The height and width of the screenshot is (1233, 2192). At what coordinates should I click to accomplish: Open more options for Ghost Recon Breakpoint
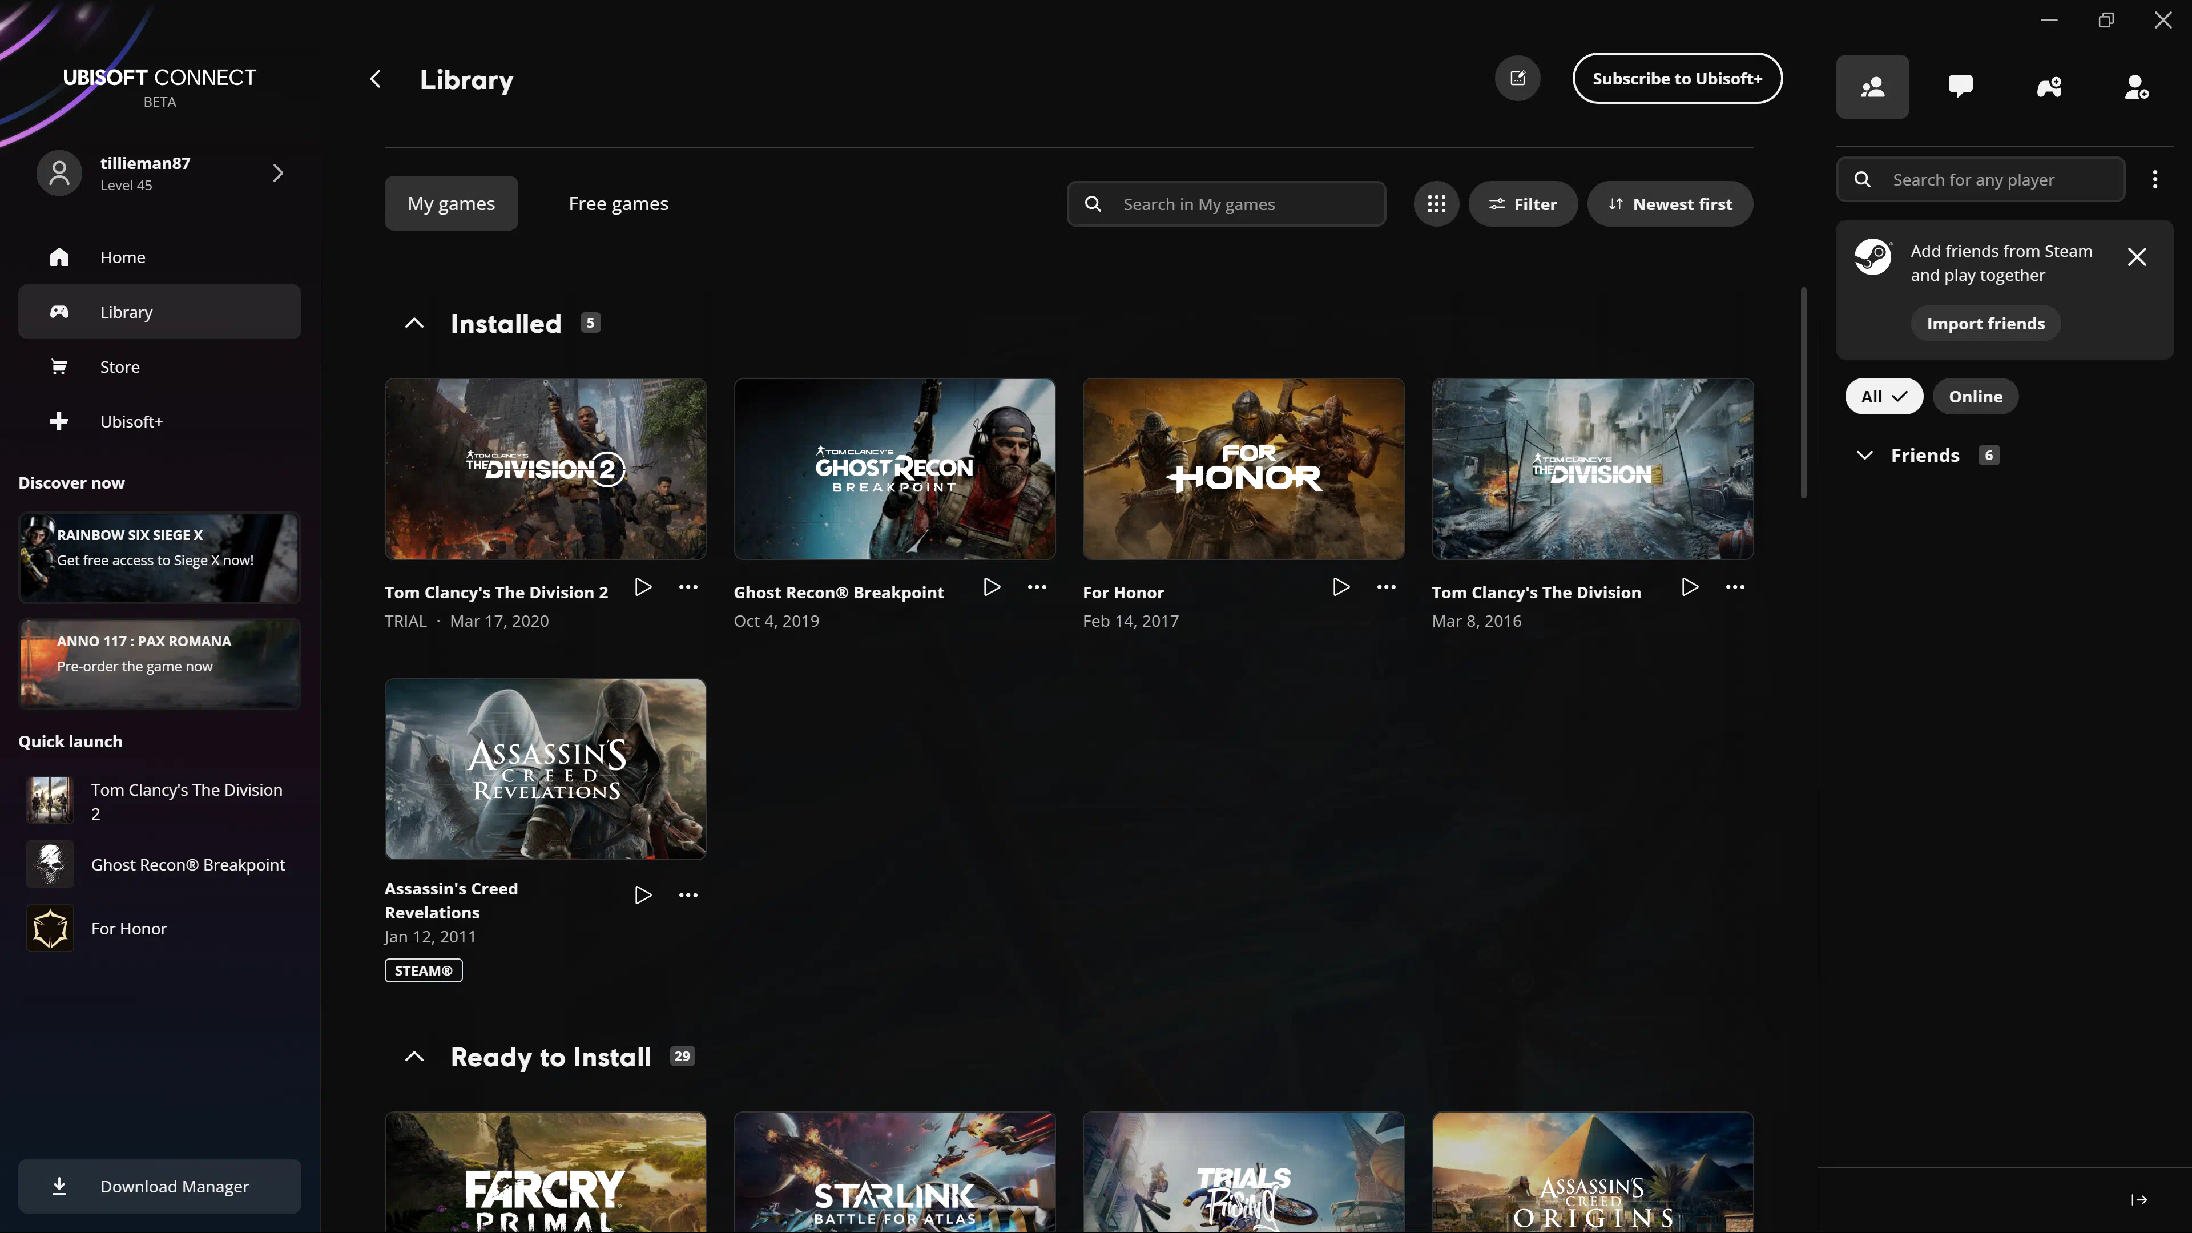[1037, 587]
